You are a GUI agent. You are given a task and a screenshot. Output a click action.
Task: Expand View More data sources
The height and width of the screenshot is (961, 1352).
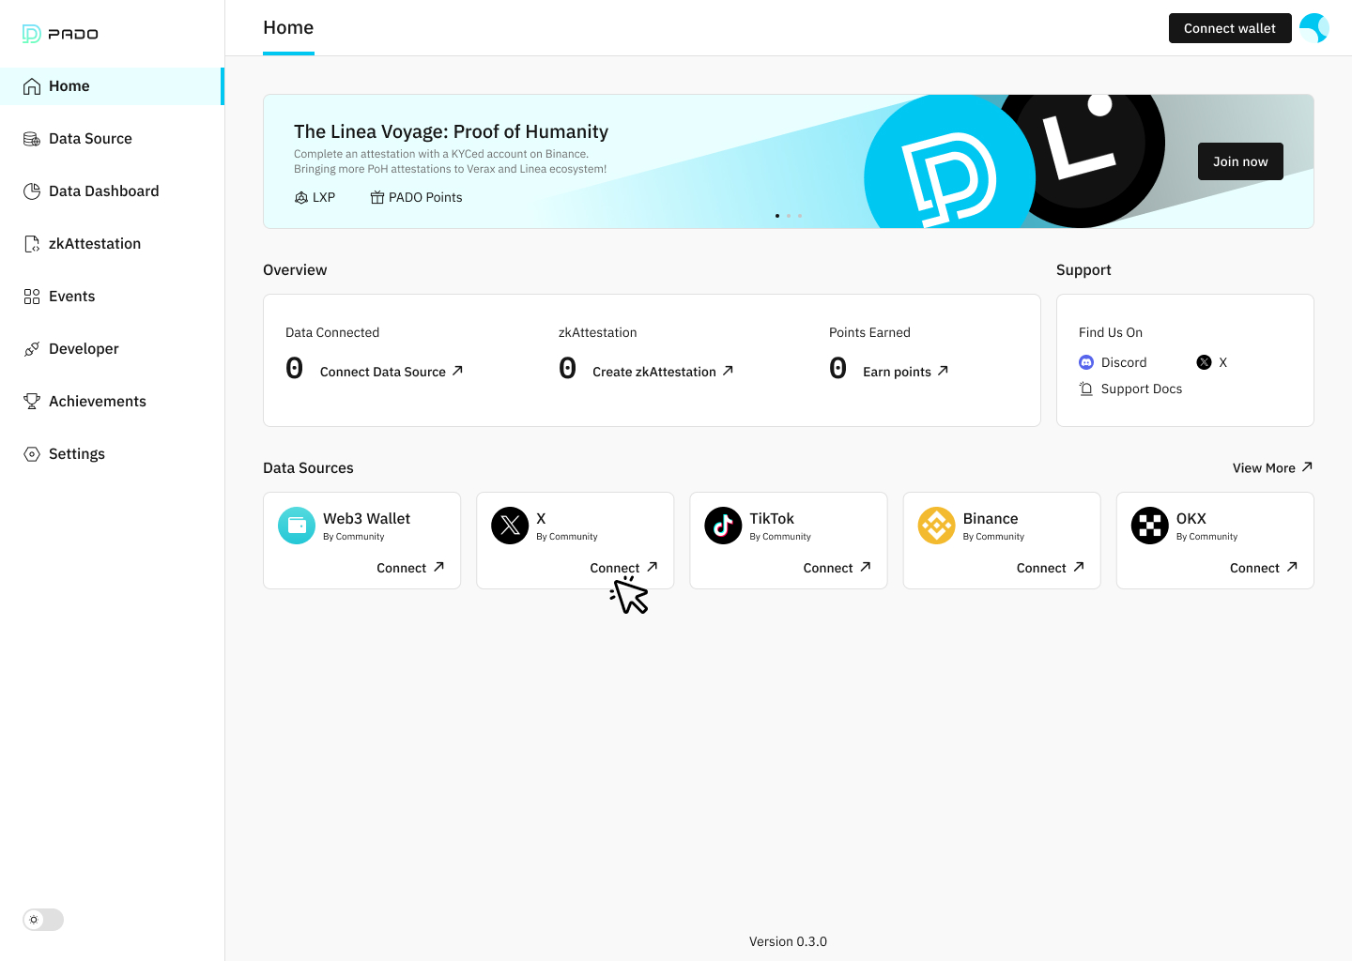click(1273, 467)
